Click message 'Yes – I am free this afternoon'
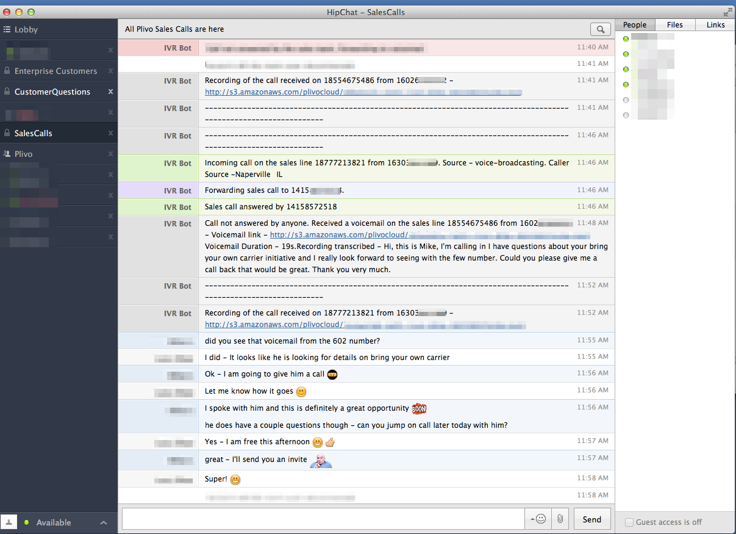This screenshot has width=736, height=534. tap(257, 442)
